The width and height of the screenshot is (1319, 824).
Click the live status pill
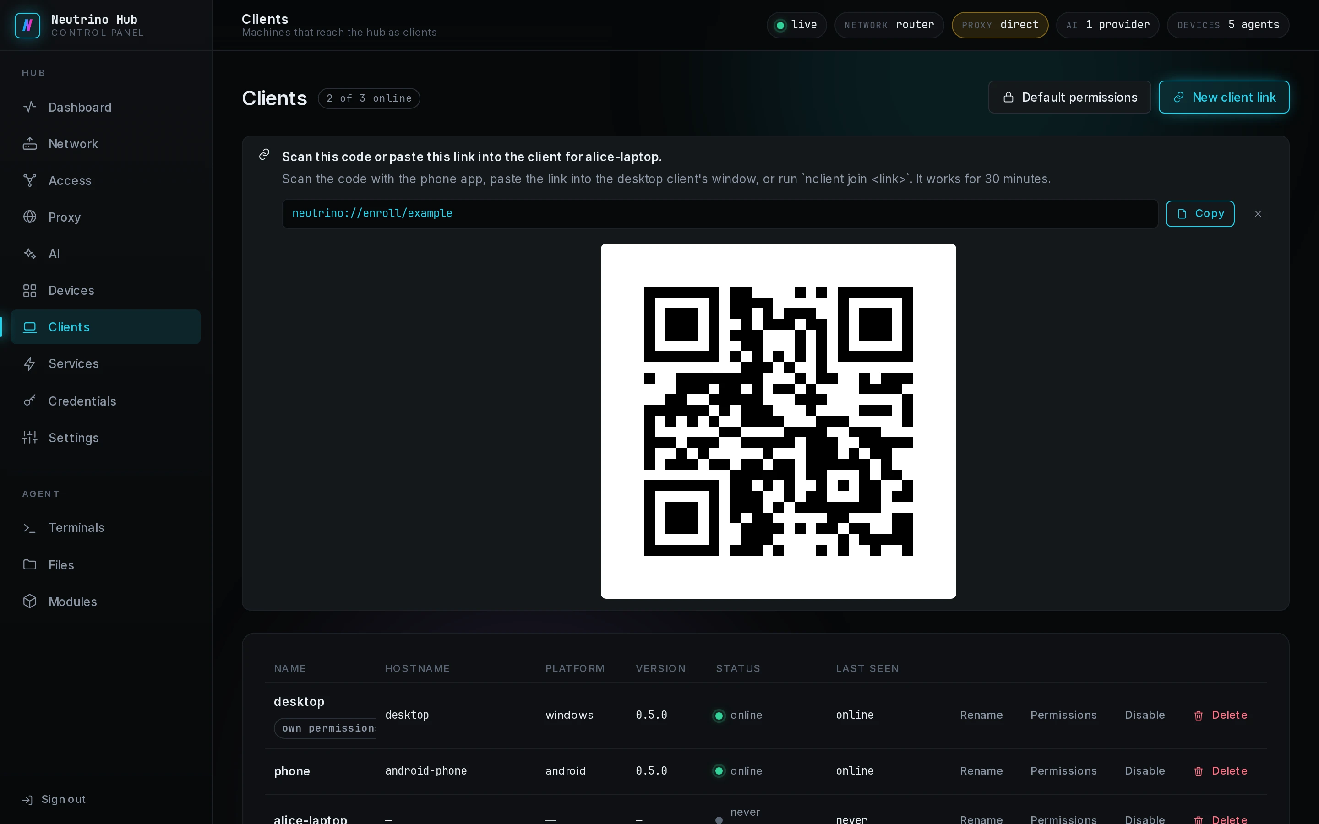click(x=796, y=25)
